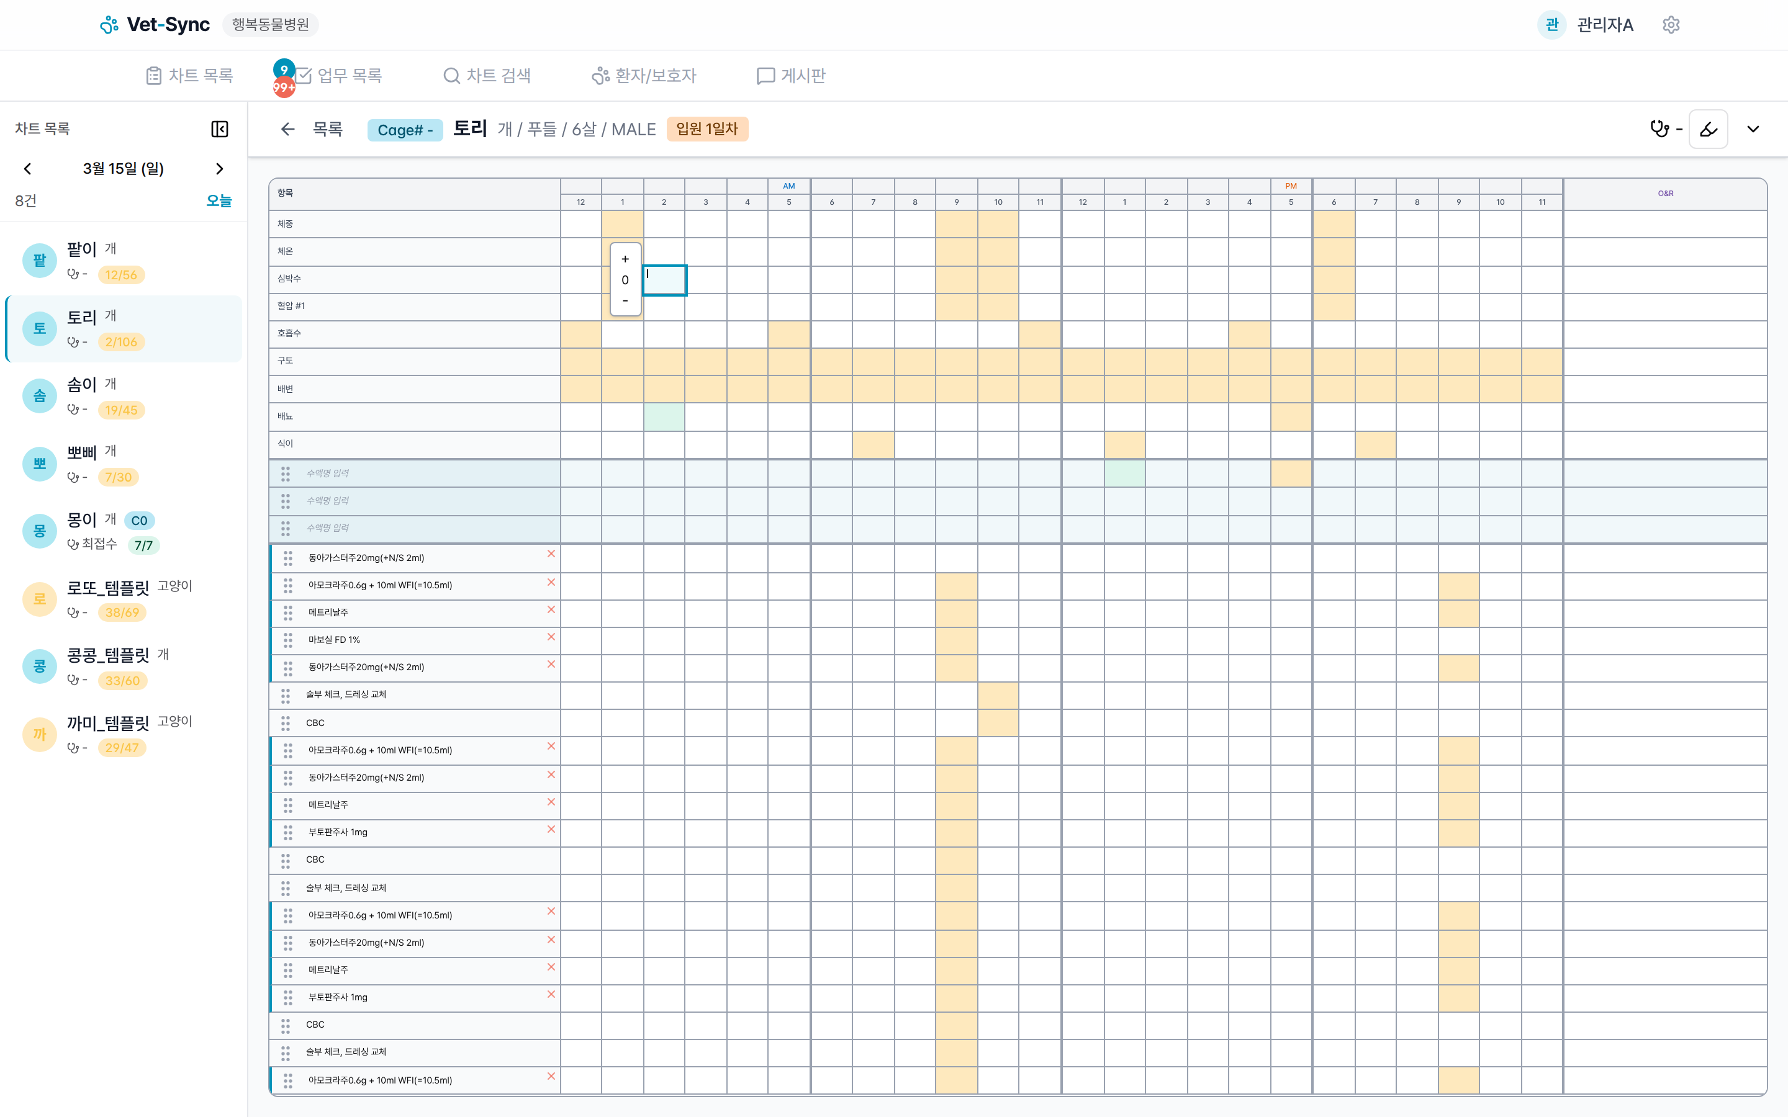Click the Vet-Sync logo icon
The height and width of the screenshot is (1117, 1788).
(x=109, y=24)
